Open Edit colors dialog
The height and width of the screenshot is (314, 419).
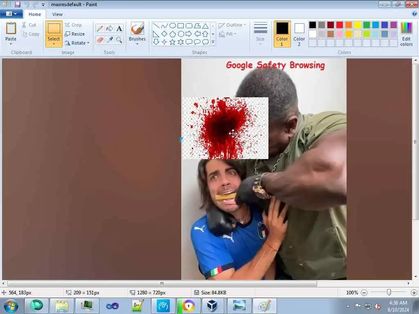pos(406,34)
